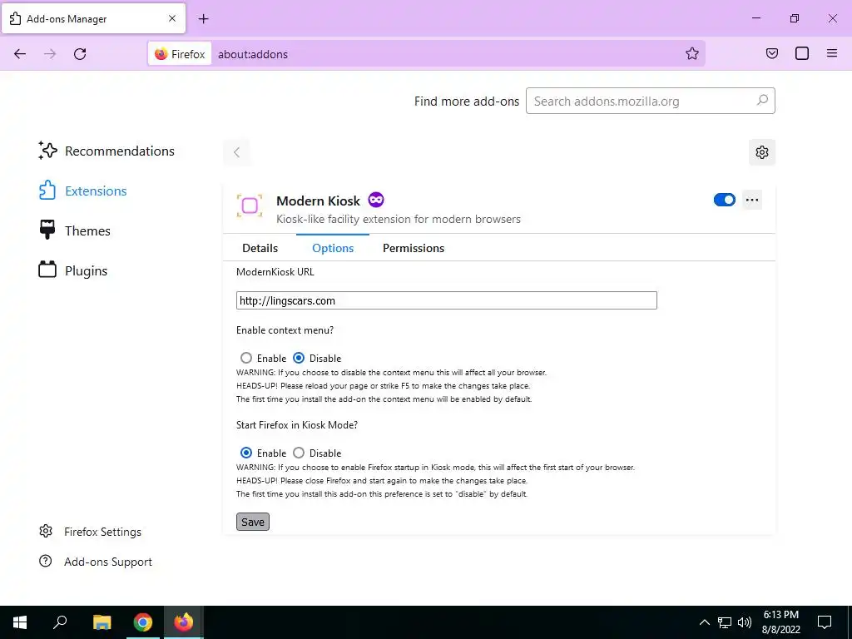Click the Plugins calendar-shaped icon
This screenshot has height=639, width=852.
[x=47, y=269]
